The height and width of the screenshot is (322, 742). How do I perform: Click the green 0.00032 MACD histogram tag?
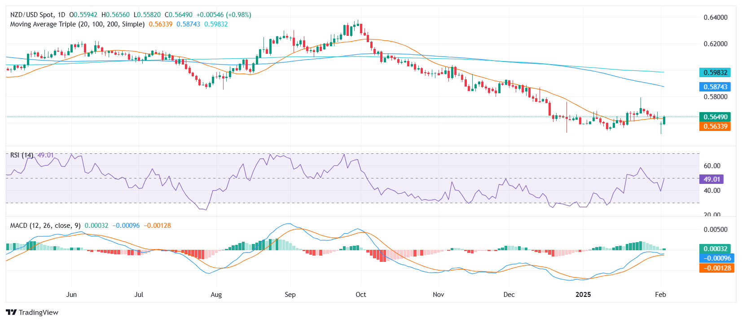(715, 249)
